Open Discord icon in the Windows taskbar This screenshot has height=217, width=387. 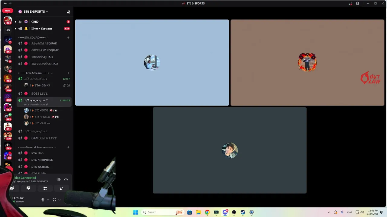[x=225, y=212]
